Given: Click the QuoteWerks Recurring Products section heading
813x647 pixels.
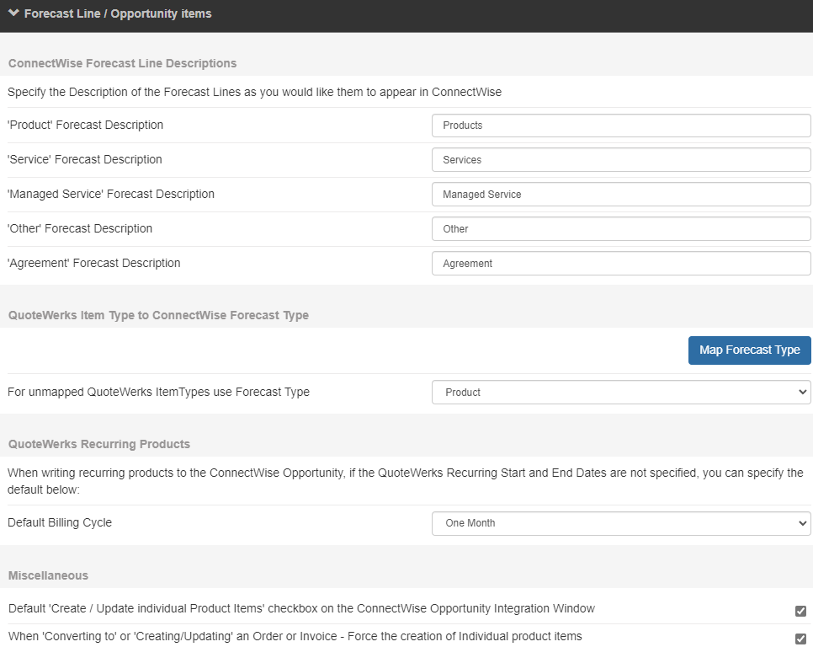Looking at the screenshot, I should 99,444.
